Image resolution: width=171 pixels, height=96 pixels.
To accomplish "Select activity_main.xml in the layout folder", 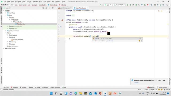I will 18,40.
